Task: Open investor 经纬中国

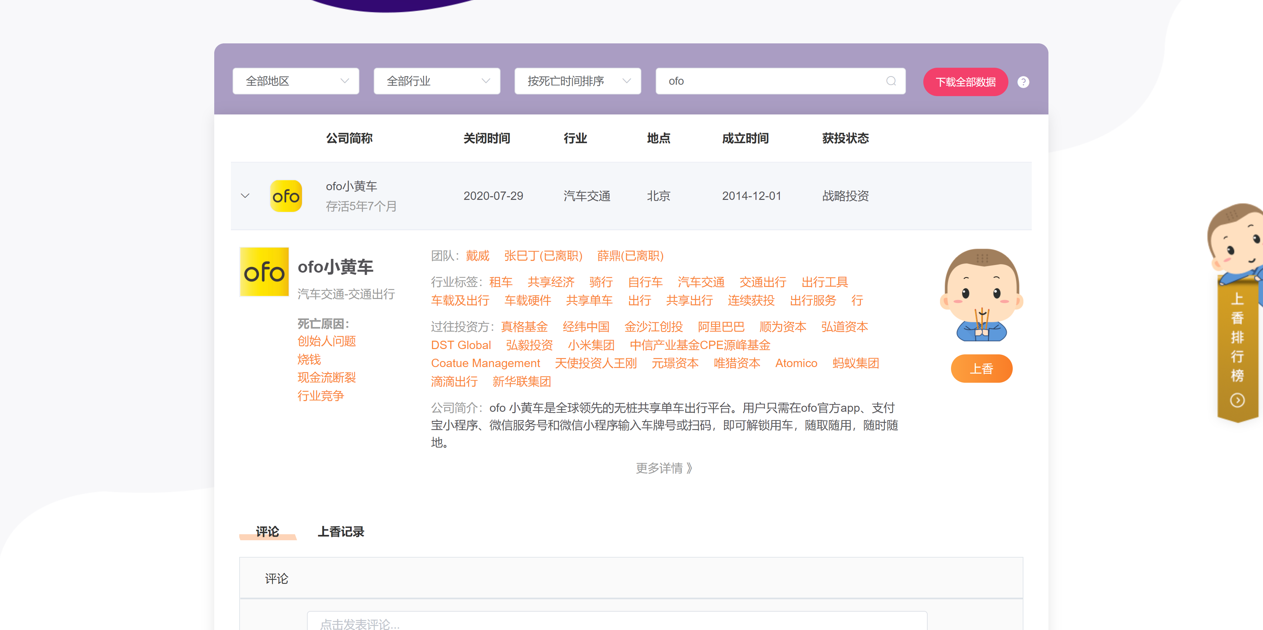Action: click(x=586, y=327)
